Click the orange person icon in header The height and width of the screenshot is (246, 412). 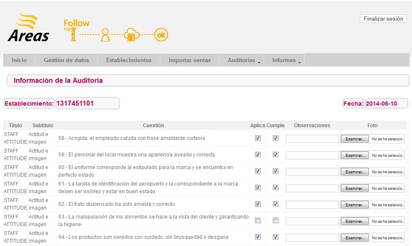point(105,36)
